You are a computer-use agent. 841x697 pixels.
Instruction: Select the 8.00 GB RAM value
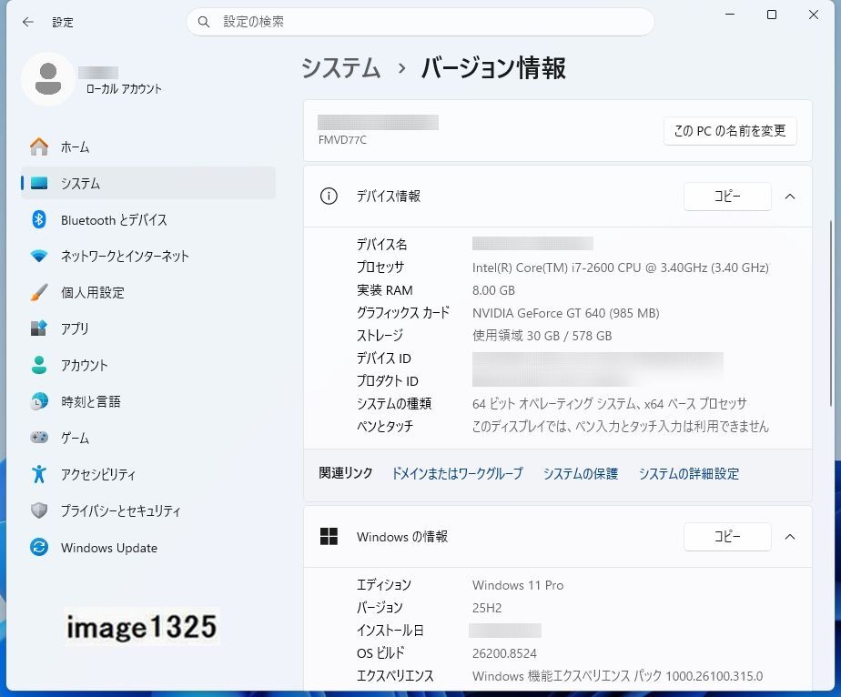[493, 290]
